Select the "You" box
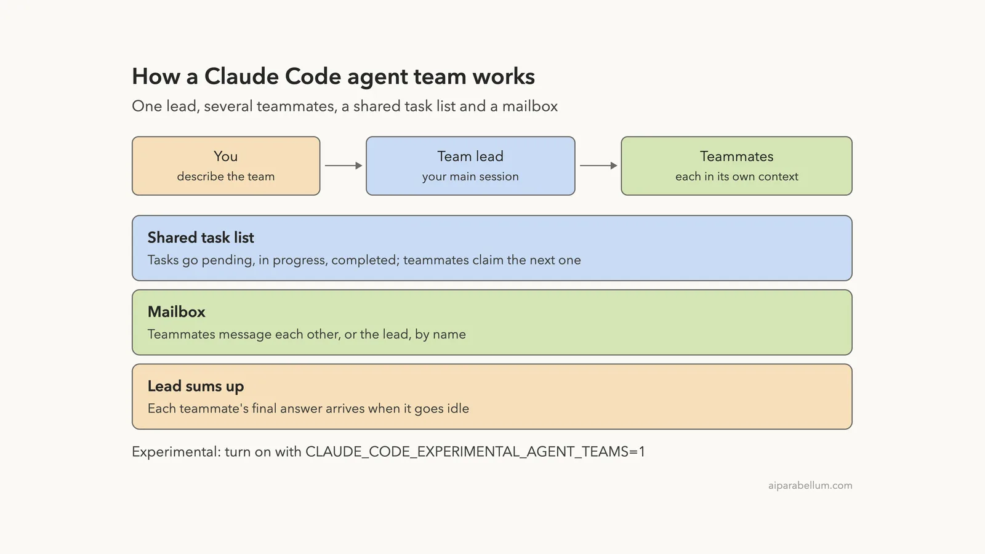 coord(226,166)
